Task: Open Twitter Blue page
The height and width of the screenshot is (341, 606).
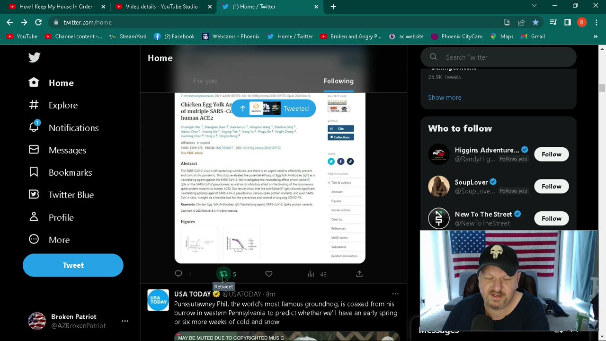Action: [61, 195]
